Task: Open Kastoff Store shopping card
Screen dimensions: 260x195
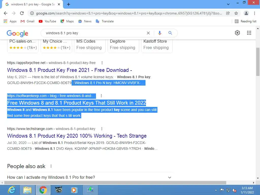Action: pos(157,46)
